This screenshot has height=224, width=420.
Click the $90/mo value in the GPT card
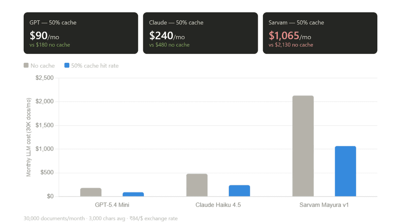tap(44, 36)
